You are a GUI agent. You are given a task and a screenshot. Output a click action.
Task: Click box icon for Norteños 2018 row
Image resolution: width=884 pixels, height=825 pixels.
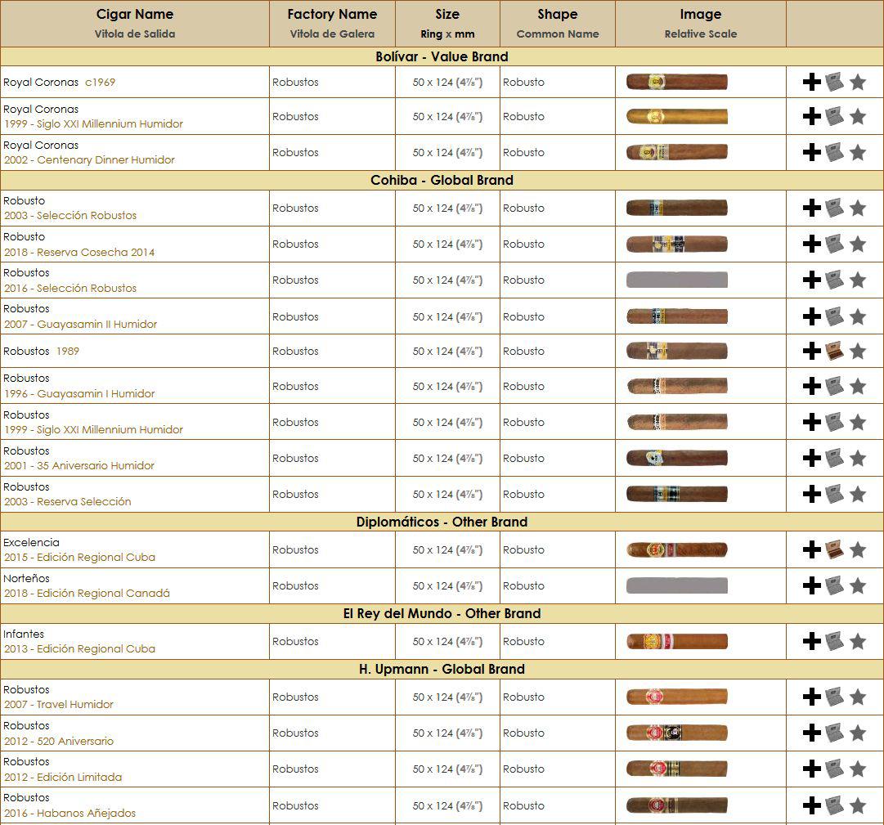pos(834,585)
